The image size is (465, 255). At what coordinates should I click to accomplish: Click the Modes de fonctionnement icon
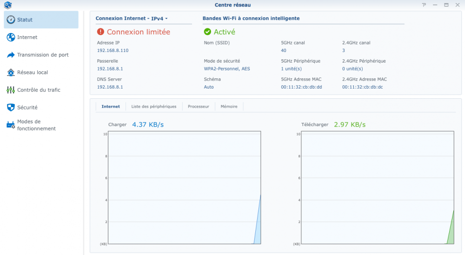(x=11, y=125)
